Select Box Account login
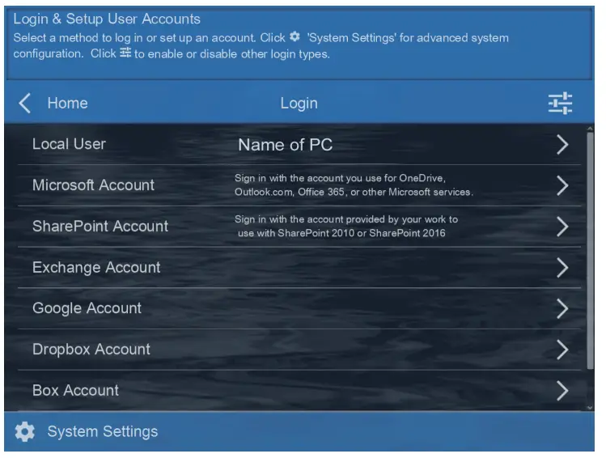This screenshot has height=458, width=606. (299, 390)
